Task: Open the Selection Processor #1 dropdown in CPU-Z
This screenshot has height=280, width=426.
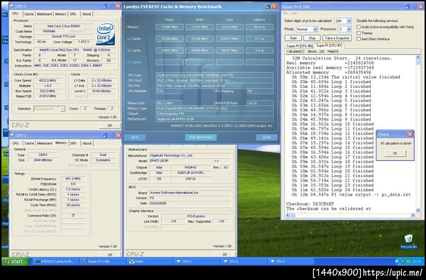Action: [x=49, y=108]
